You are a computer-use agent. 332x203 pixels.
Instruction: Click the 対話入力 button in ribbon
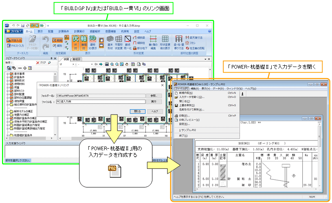click(14, 40)
